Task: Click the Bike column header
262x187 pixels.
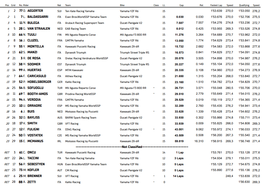Action: click(x=122, y=5)
